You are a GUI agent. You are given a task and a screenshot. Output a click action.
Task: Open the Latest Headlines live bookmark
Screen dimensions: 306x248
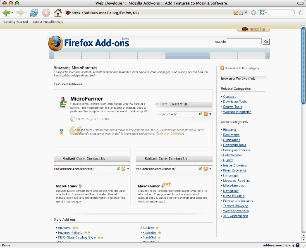pyautogui.click(x=48, y=22)
